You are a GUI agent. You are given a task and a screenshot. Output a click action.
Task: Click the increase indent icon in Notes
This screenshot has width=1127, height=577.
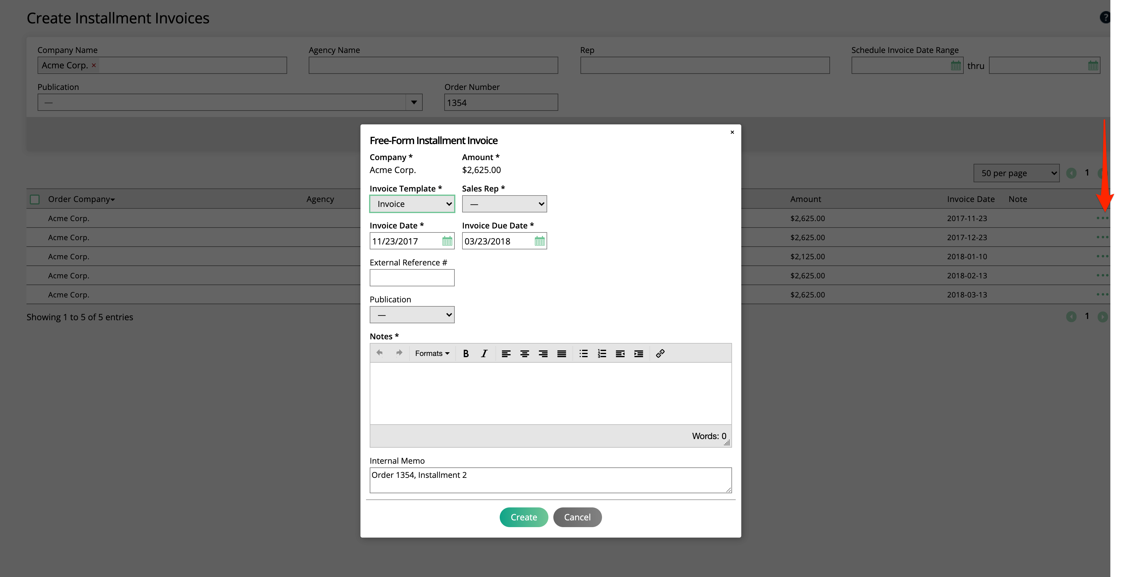coord(638,353)
